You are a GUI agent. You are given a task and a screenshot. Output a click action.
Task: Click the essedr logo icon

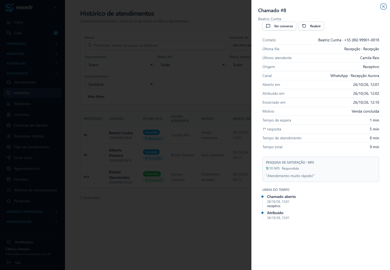click(x=9, y=8)
